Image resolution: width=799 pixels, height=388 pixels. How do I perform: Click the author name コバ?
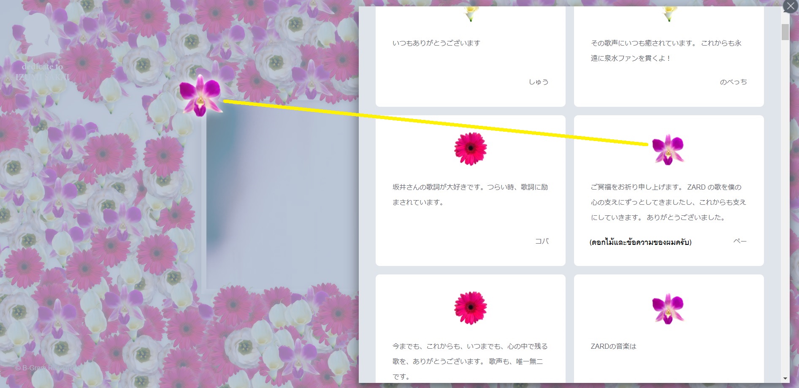(542, 241)
